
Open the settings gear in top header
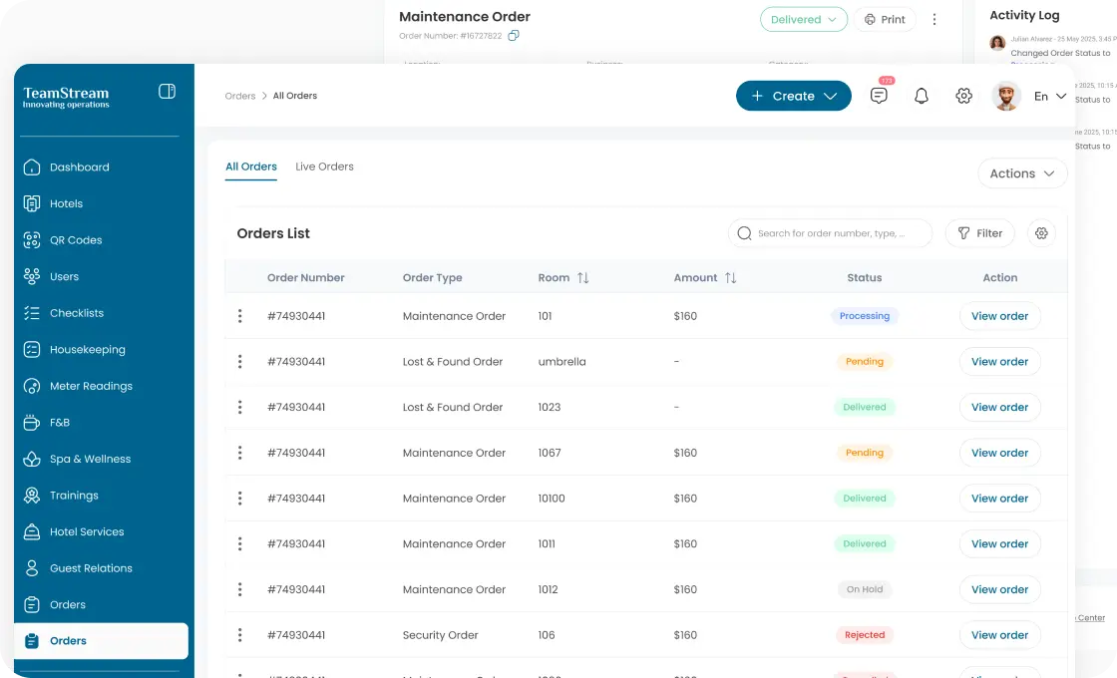click(963, 96)
